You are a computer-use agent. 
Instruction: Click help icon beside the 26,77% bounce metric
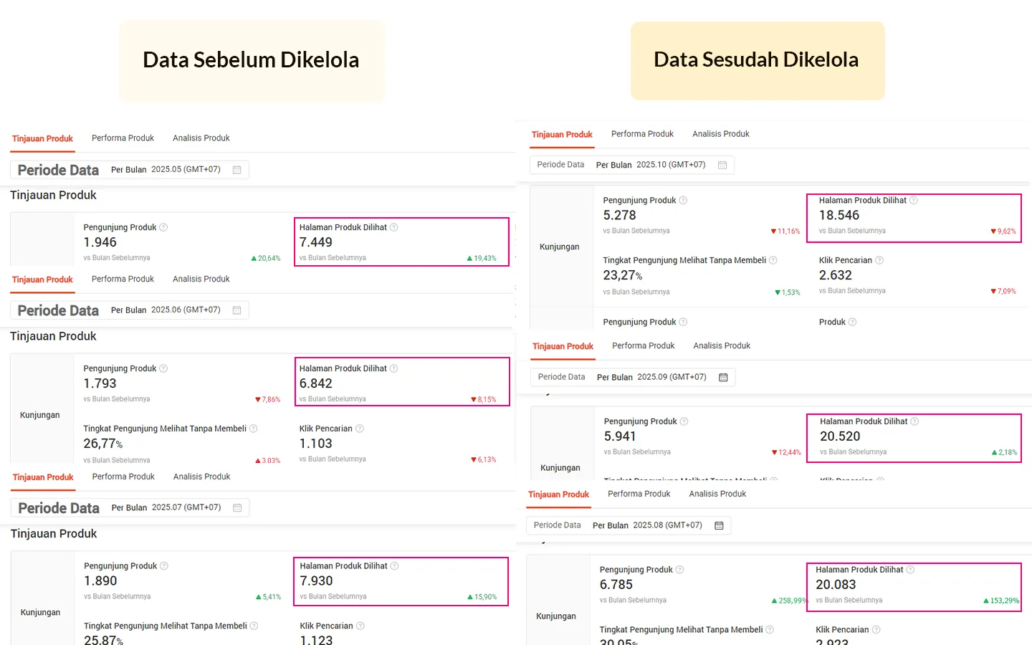point(253,429)
